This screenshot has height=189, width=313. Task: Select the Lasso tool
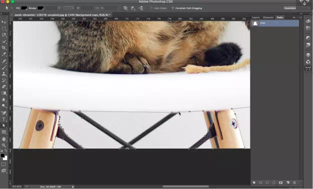(x=4, y=35)
